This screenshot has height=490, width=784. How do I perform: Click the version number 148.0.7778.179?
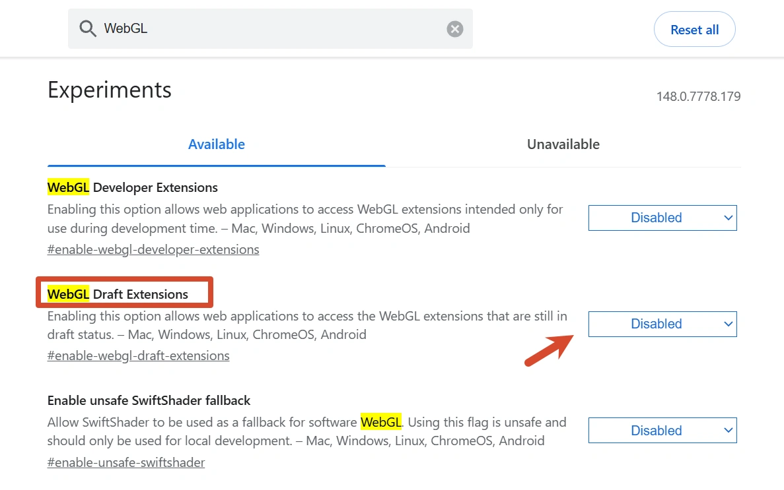coord(698,96)
